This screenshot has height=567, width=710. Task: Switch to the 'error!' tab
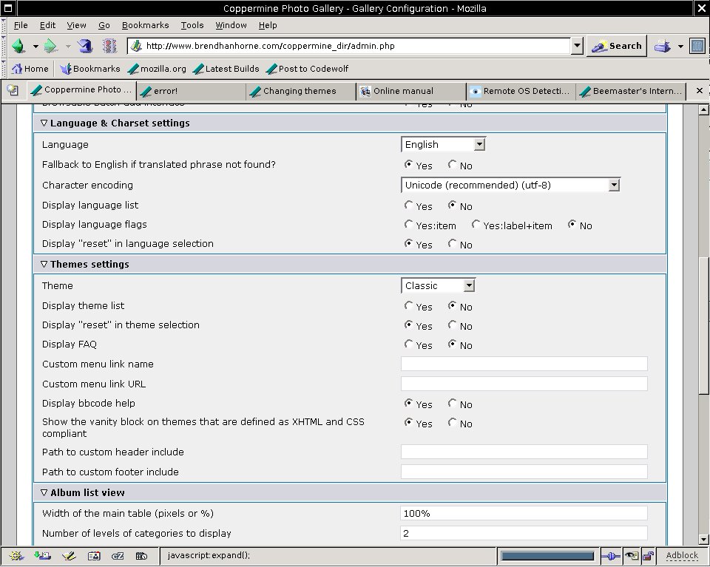[191, 91]
